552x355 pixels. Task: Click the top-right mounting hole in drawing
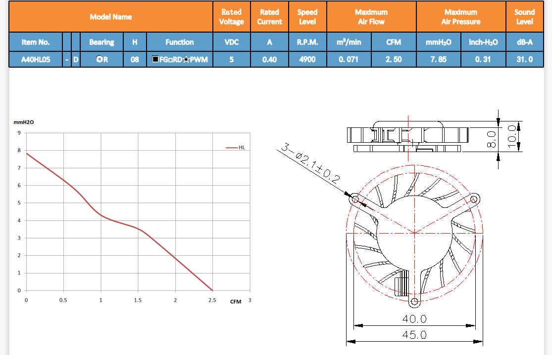473,199
